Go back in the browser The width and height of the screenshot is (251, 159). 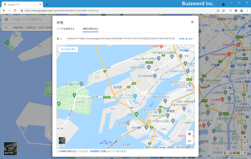(x=4, y=11)
